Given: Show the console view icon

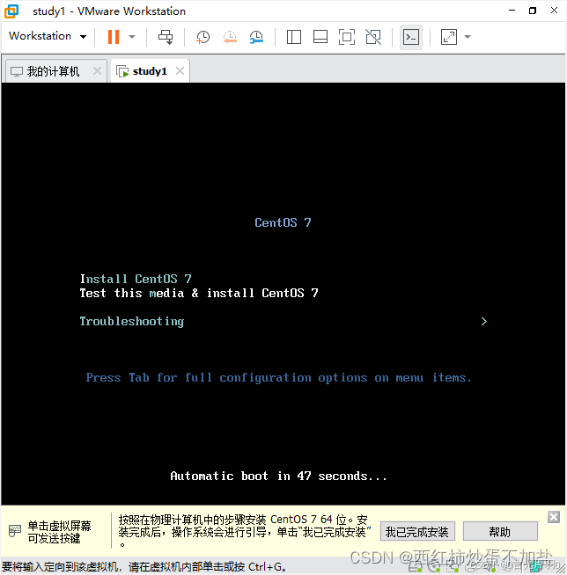Looking at the screenshot, I should tap(411, 37).
